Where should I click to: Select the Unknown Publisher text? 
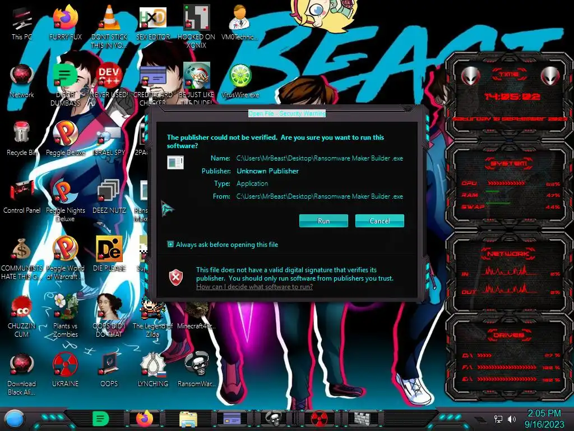coord(267,171)
